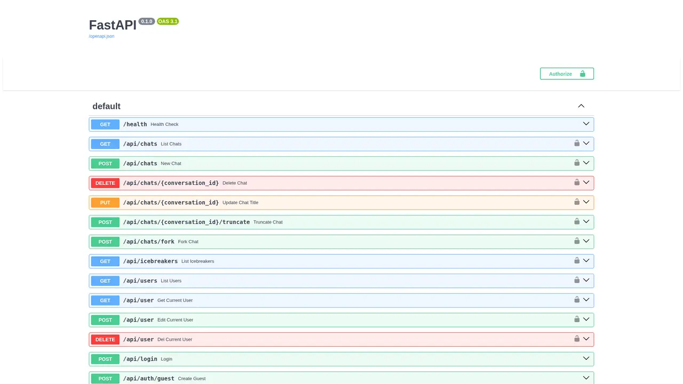
Task: Expand the Update Chat Title chevron
Action: tap(586, 202)
